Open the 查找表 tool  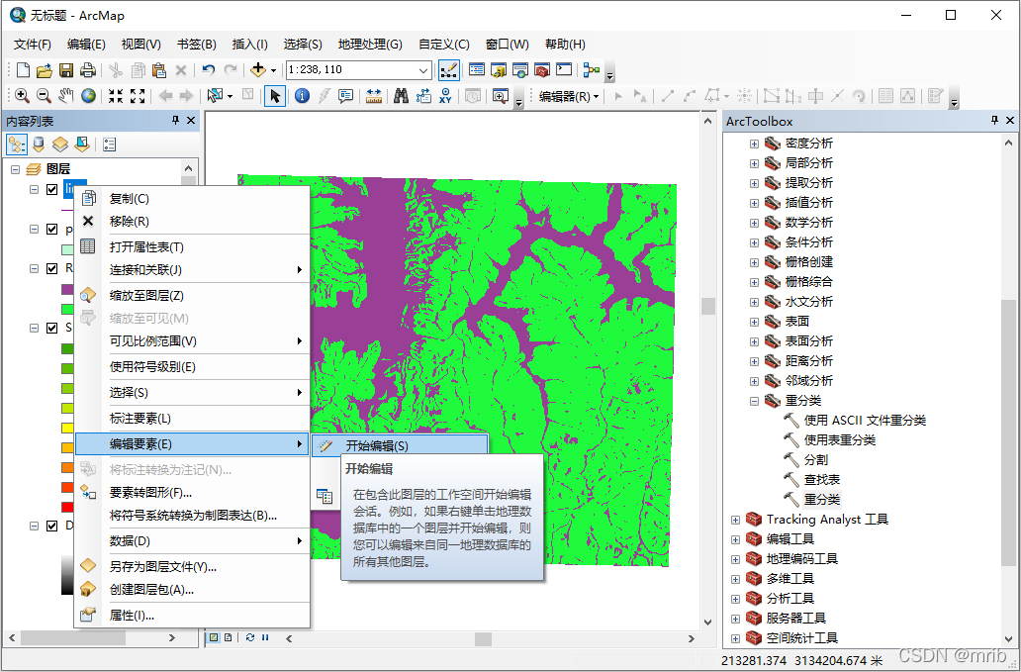pos(822,480)
